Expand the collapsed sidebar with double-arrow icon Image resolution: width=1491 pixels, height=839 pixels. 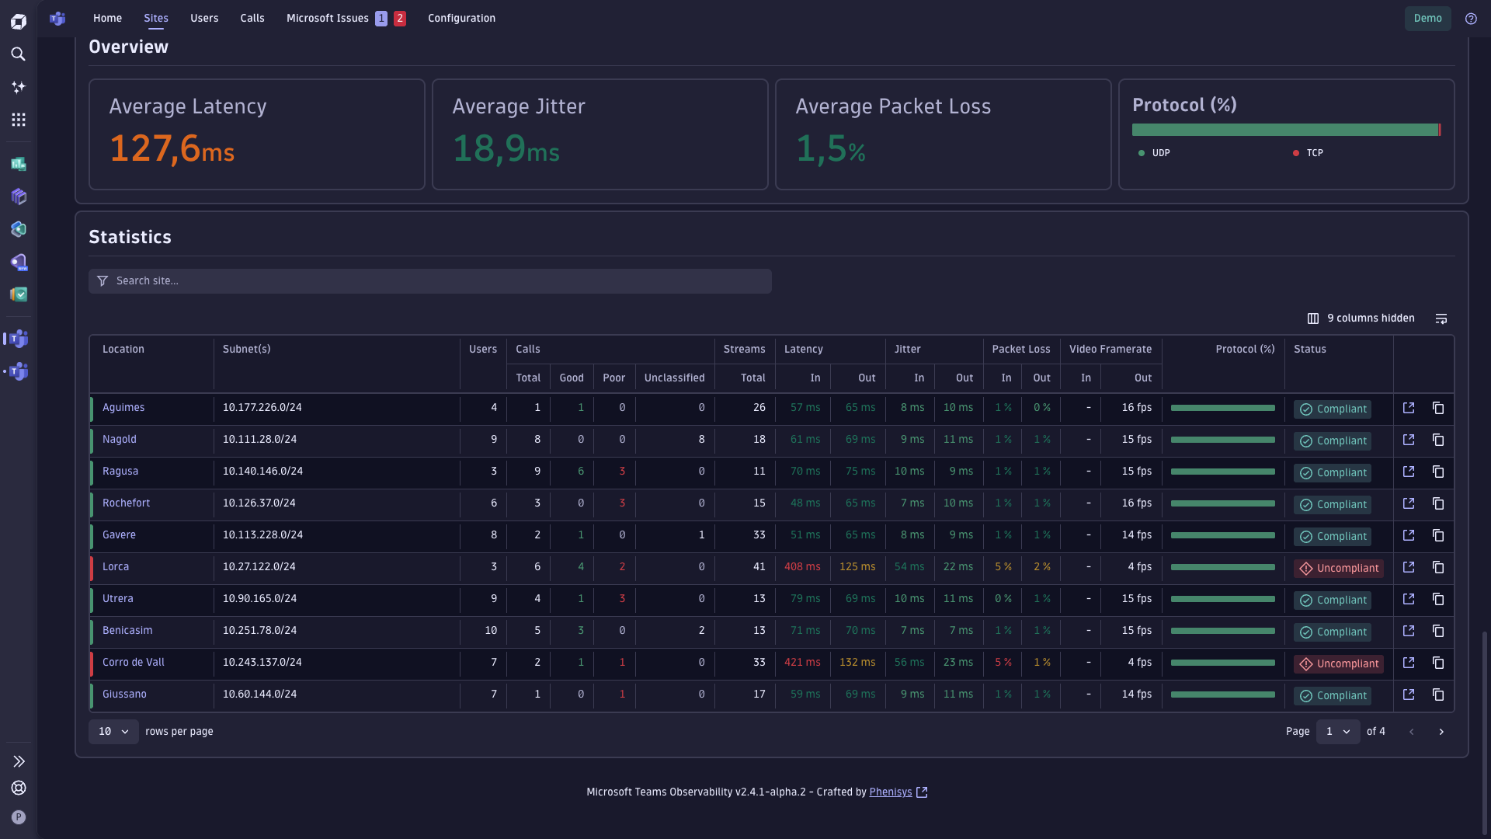click(19, 761)
